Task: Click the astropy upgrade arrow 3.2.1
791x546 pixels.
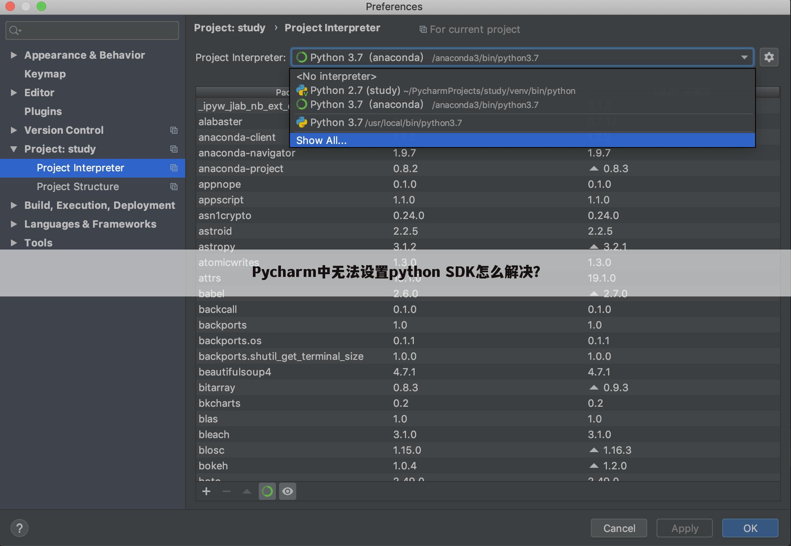Action: [594, 247]
